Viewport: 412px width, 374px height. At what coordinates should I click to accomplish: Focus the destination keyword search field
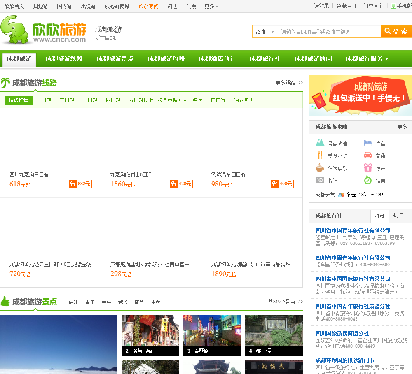[330, 32]
